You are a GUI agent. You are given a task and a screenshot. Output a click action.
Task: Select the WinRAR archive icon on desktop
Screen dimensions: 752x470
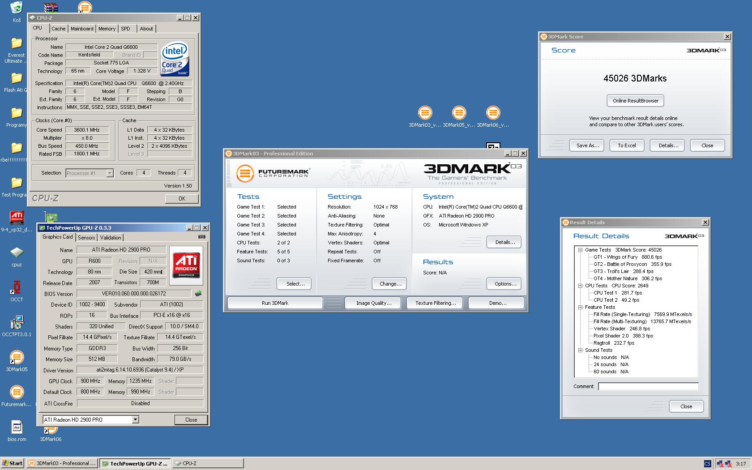(51, 7)
